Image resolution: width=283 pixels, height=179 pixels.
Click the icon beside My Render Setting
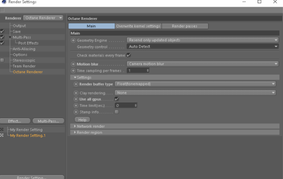[x=2, y=129]
